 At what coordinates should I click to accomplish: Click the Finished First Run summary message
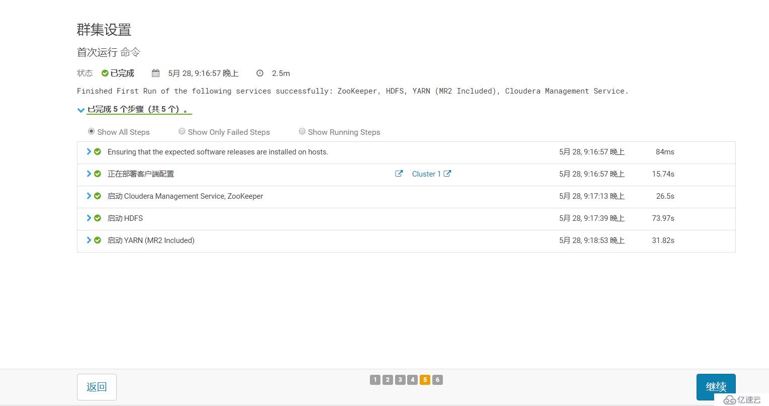pos(352,91)
